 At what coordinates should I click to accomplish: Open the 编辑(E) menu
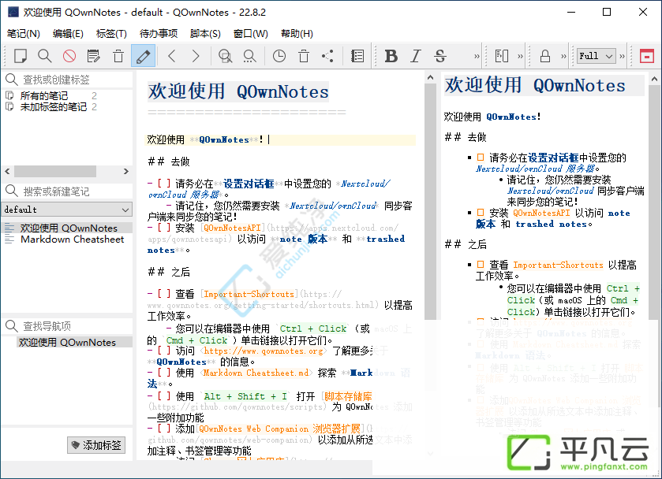(x=68, y=34)
